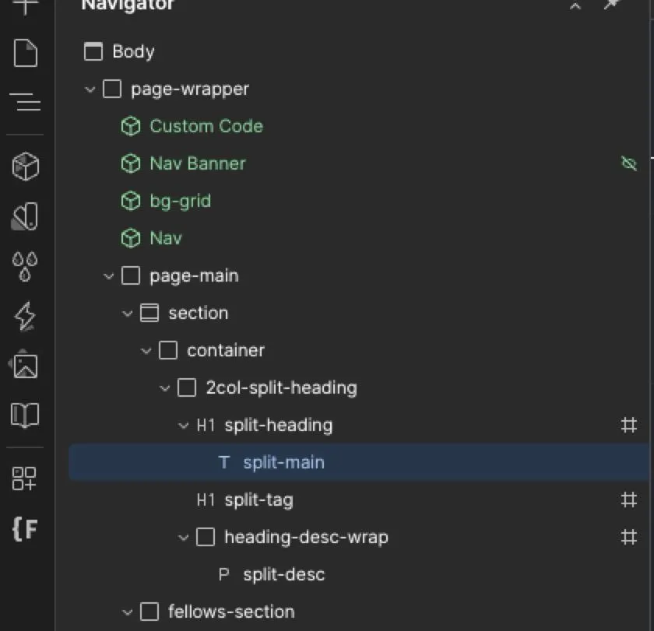This screenshot has width=654, height=631.
Task: Collapse the split-heading H1 node
Action: coord(183,425)
